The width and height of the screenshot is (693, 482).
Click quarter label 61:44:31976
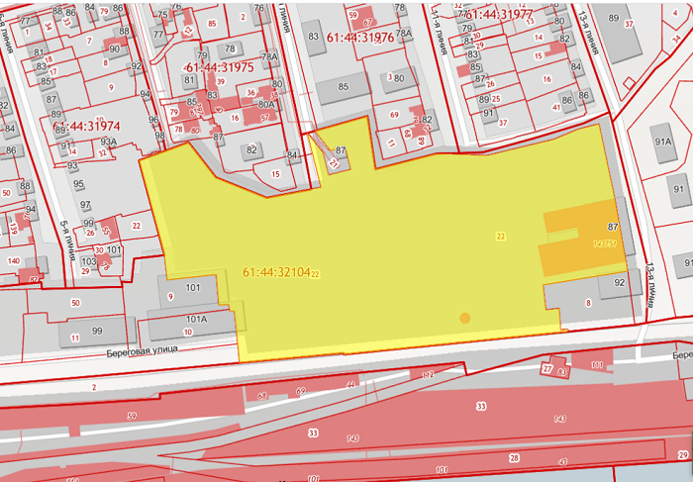(360, 38)
